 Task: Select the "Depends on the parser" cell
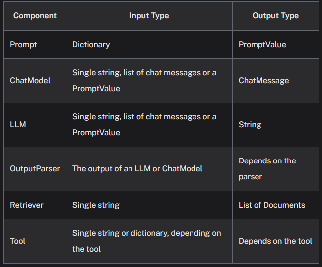[267, 168]
